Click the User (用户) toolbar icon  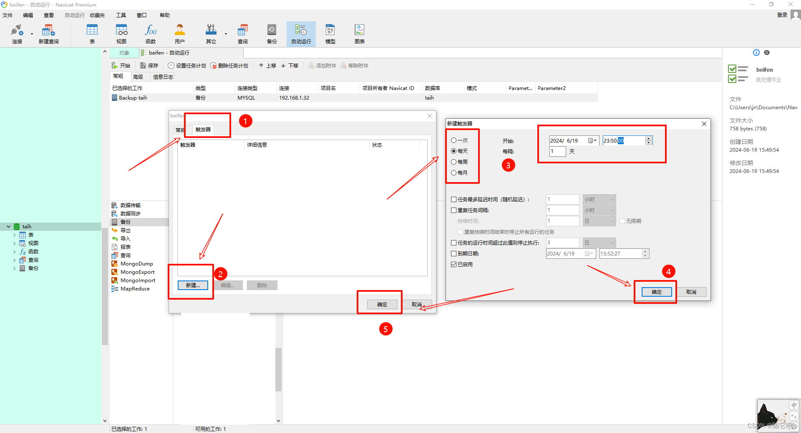coord(180,34)
